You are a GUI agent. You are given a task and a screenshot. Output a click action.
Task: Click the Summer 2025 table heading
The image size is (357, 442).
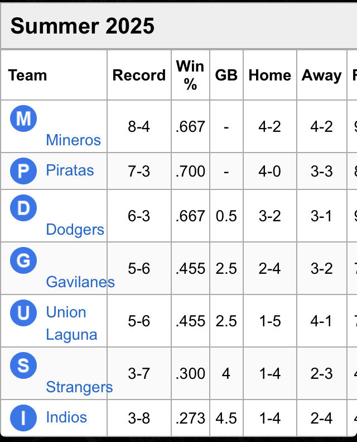click(x=83, y=26)
